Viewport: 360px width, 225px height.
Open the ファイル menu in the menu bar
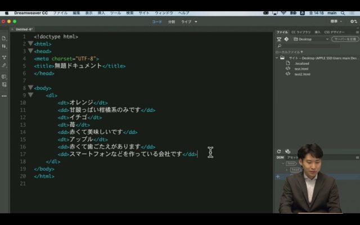60,13
